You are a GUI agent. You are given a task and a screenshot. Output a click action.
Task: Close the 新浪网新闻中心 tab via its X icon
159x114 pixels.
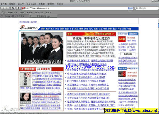pyautogui.click(x=30, y=16)
